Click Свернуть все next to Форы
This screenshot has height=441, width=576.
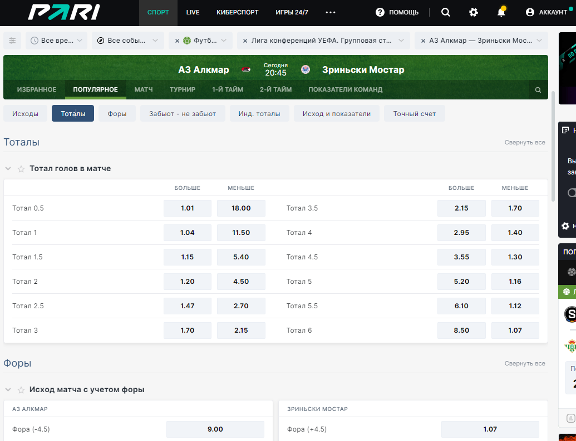525,363
